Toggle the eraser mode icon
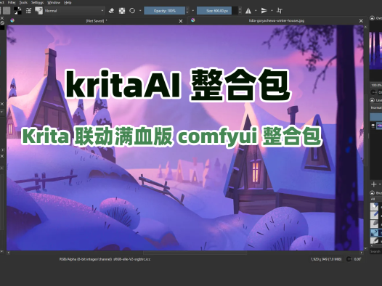Viewport: 382px width, 286px height. point(111,11)
